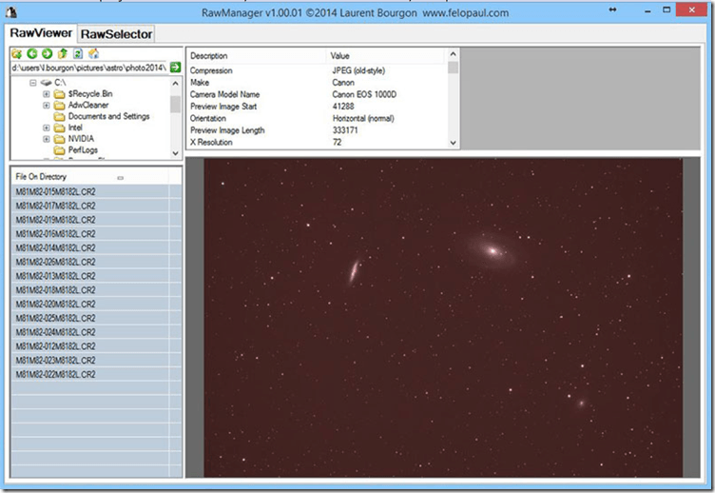Select Documents and Settings in folder tree
This screenshot has width=715, height=493.
point(108,116)
